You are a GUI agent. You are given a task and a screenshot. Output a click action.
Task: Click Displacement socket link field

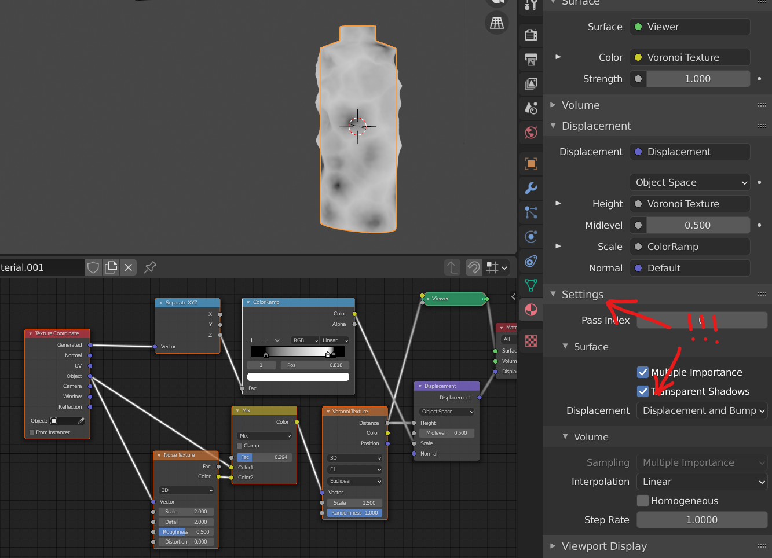[x=690, y=152]
